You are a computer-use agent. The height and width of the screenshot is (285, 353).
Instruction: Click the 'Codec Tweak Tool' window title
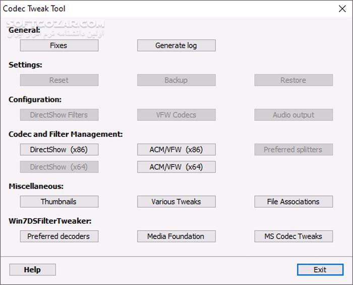tap(34, 9)
